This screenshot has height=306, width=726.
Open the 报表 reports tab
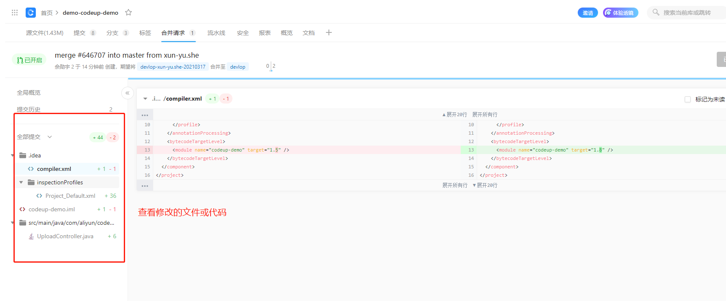pos(265,33)
